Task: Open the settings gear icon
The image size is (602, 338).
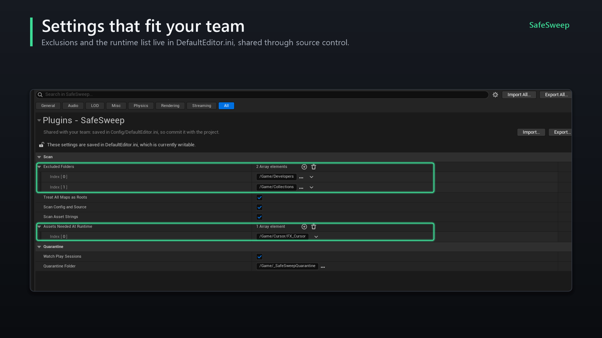Action: tap(495, 95)
